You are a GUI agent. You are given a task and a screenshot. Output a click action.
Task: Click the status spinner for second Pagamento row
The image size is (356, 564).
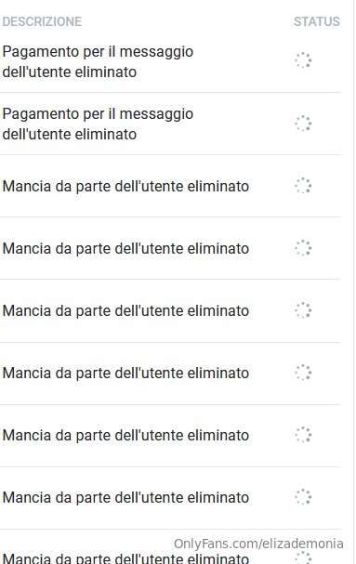[303, 124]
